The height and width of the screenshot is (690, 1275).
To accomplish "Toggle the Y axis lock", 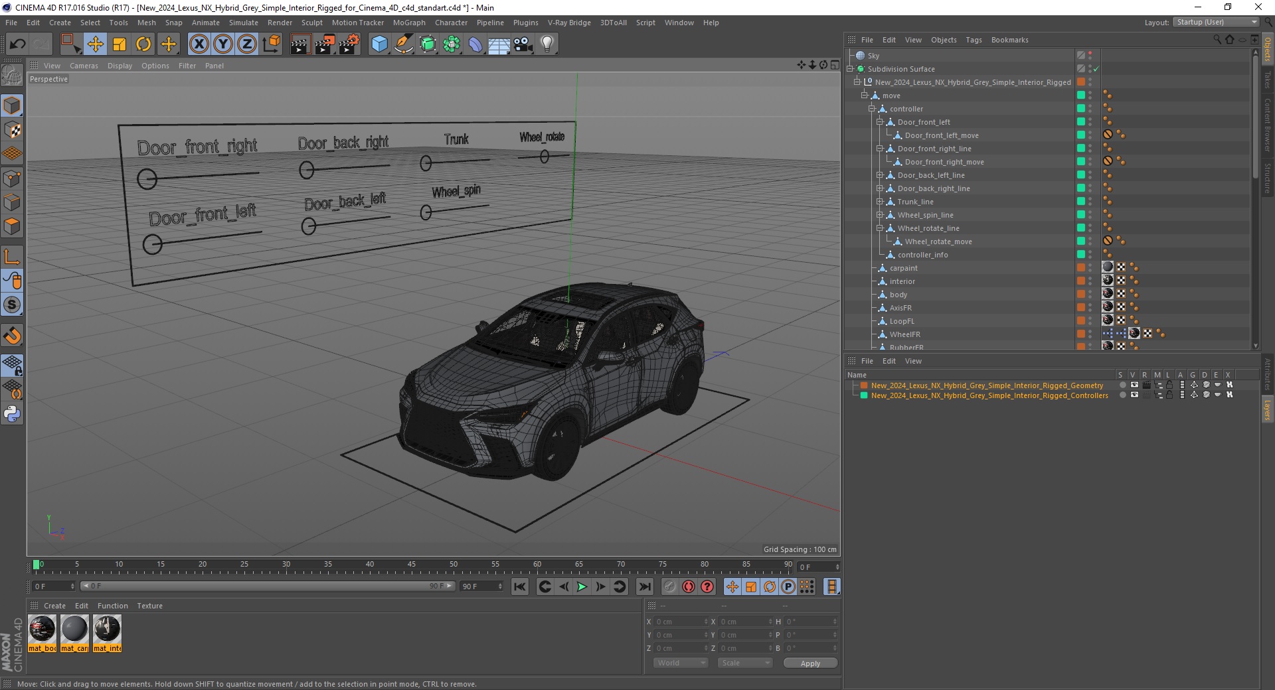I will [x=223, y=44].
